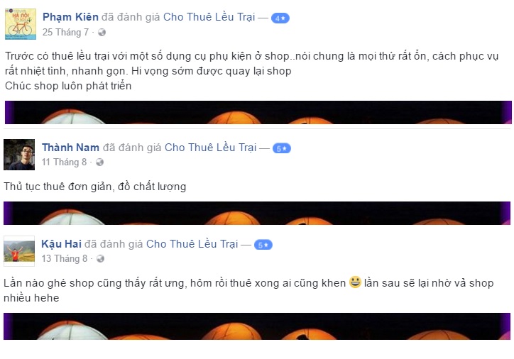Click the 11 Tháng 8 timestamp

(64, 162)
